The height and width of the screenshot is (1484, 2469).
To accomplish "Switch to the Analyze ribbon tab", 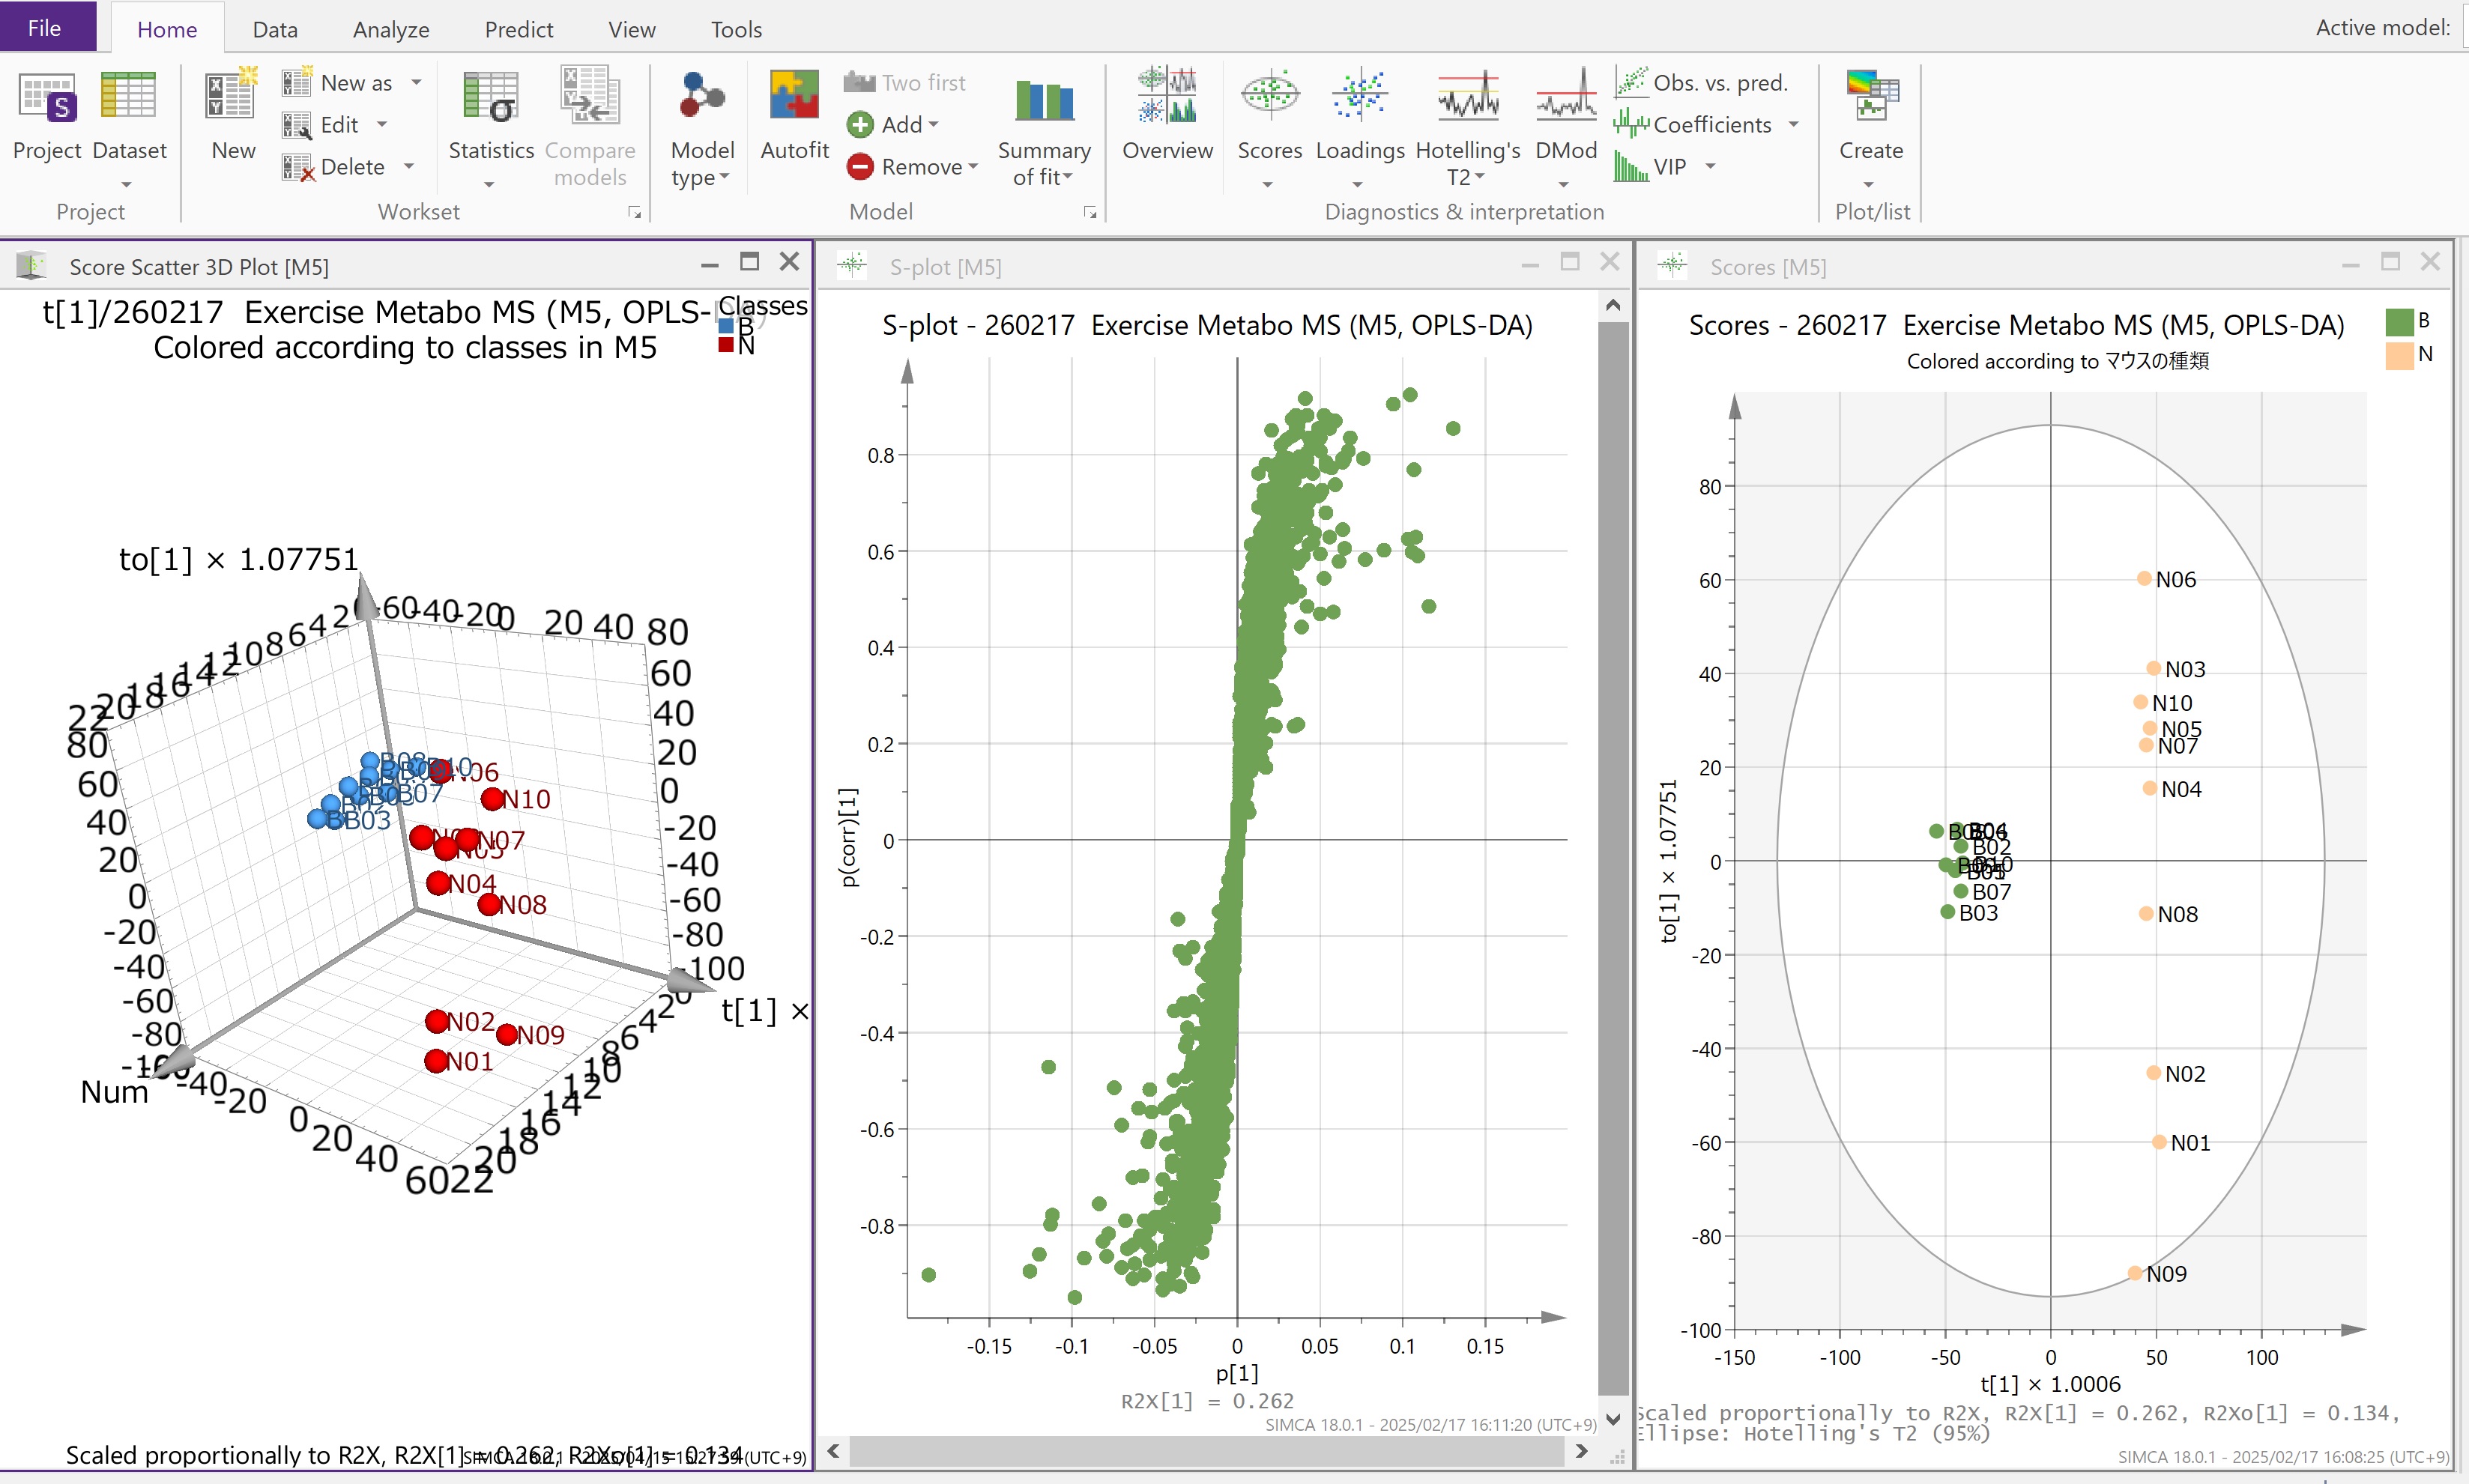I will pos(390,29).
